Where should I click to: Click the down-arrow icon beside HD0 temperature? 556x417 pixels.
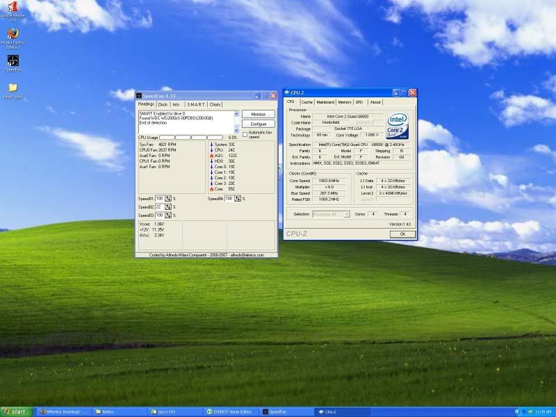click(x=211, y=161)
